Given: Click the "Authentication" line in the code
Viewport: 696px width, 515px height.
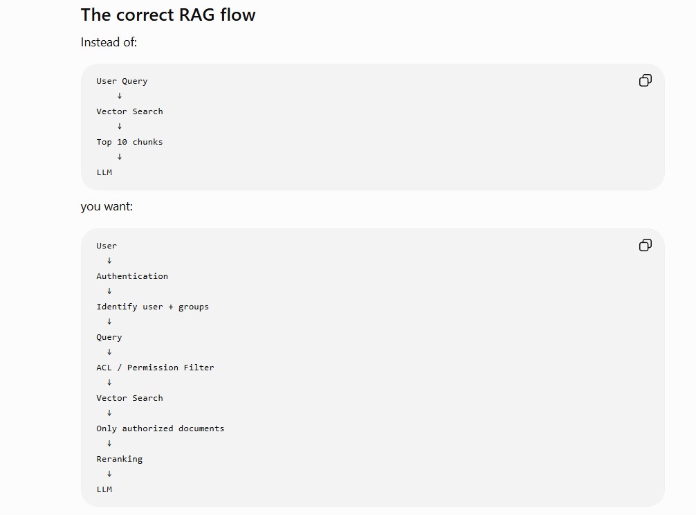Looking at the screenshot, I should click(x=132, y=276).
